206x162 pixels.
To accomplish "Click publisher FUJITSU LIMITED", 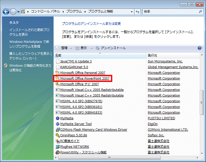I will [161, 118].
